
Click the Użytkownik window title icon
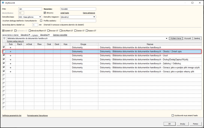click(3, 3)
